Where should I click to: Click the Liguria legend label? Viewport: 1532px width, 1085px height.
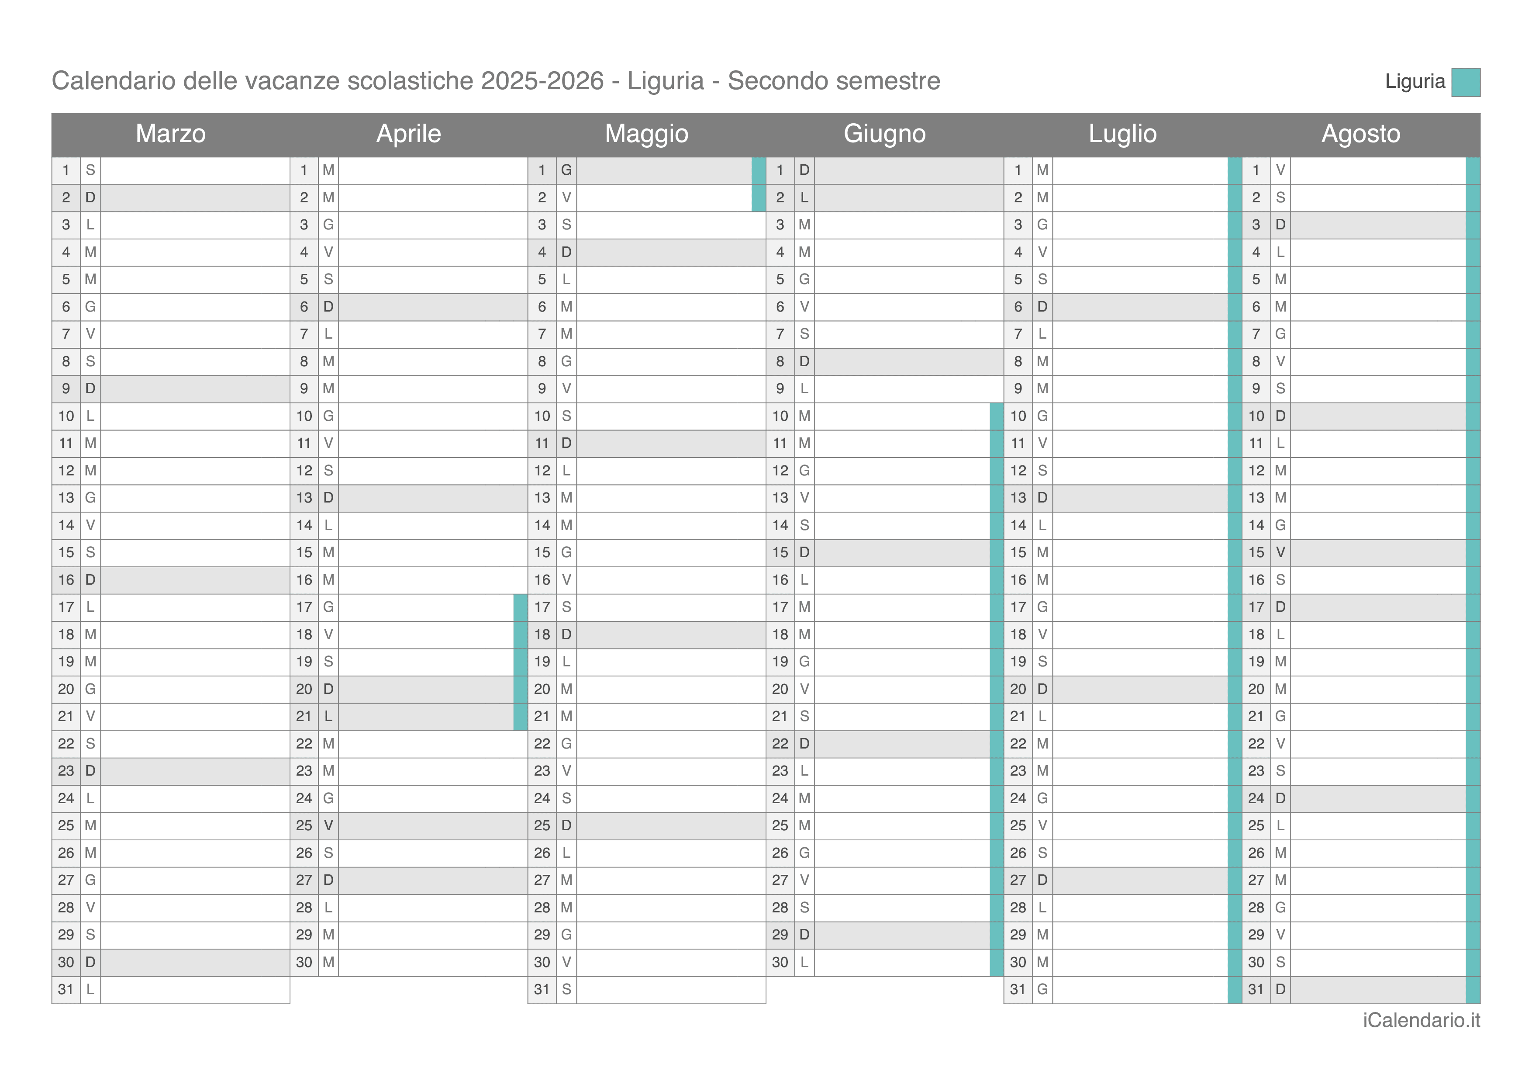[x=1415, y=82]
